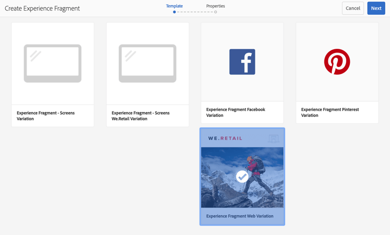This screenshot has height=235, width=390.
Task: Choose 'Experience Fragment Facebook Variation' label
Action: point(236,112)
